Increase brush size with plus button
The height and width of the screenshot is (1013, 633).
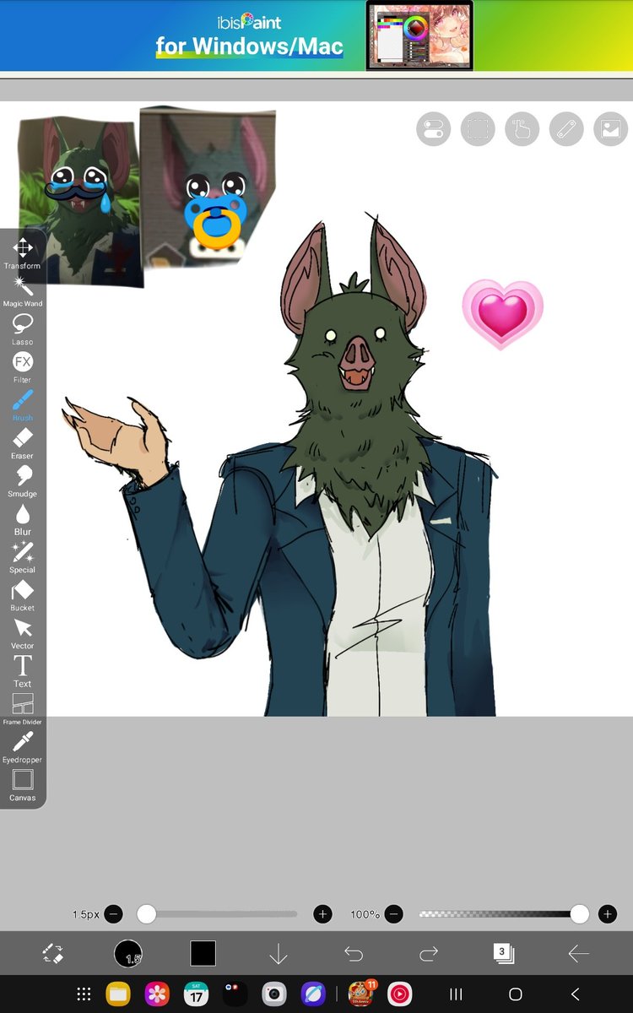click(322, 913)
